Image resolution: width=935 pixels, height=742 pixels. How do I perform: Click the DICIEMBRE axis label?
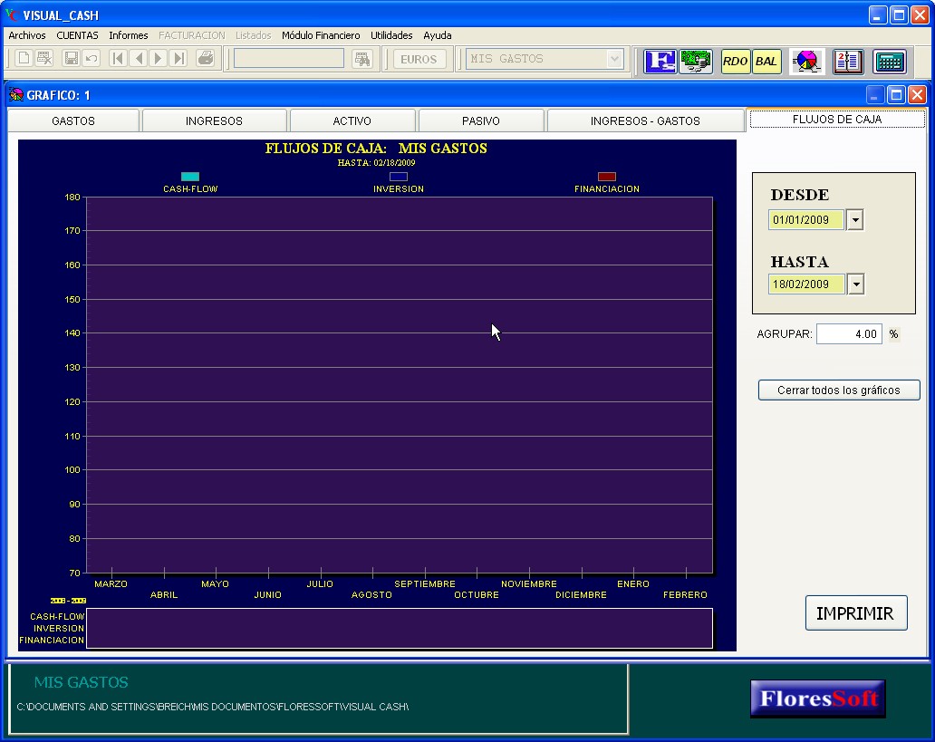click(581, 594)
